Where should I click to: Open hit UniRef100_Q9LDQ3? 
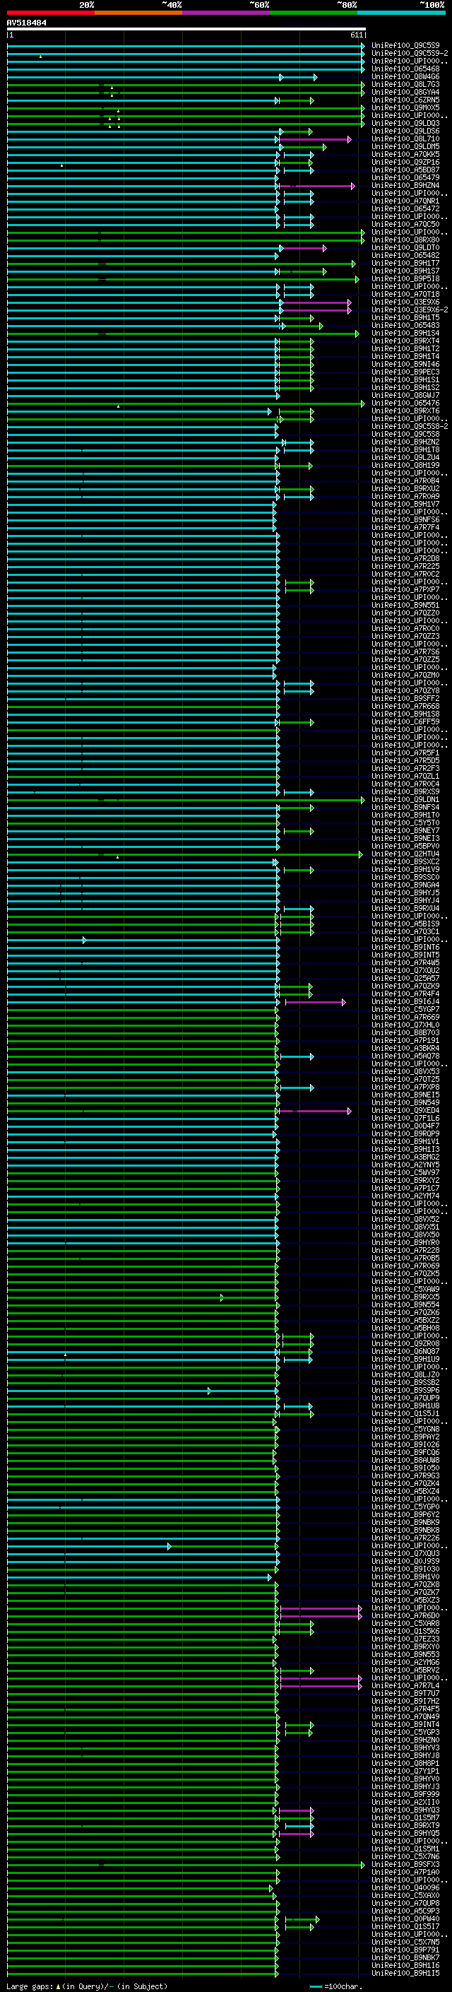coord(405,123)
